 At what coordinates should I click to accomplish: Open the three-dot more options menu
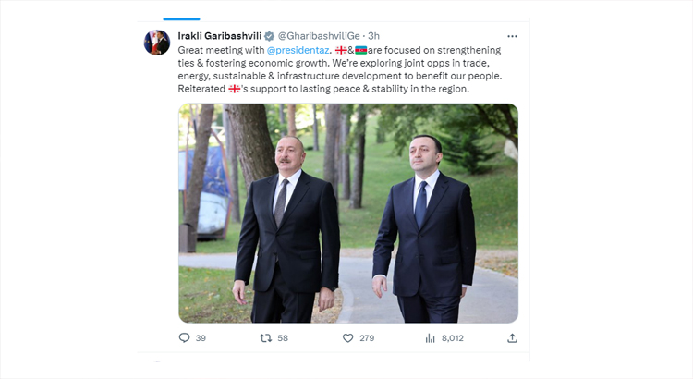(x=512, y=36)
